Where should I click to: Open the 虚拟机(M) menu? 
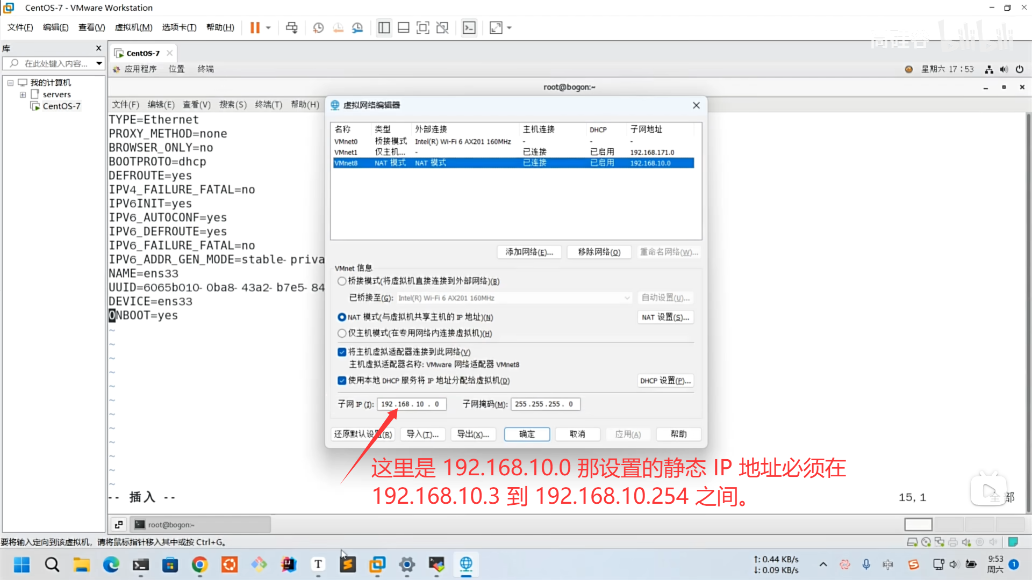[133, 27]
